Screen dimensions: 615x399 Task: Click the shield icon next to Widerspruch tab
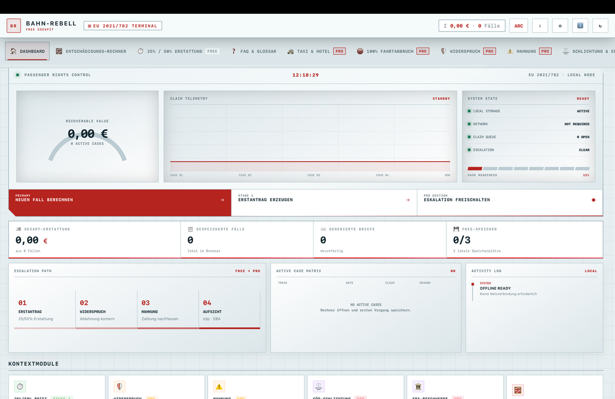pyautogui.click(x=443, y=51)
